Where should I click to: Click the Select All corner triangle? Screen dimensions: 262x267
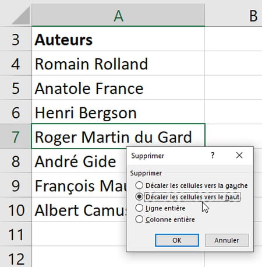coord(21,15)
